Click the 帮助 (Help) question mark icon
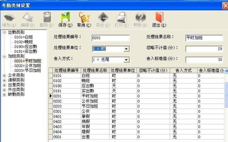The height and width of the screenshot is (142, 228). coord(141,17)
